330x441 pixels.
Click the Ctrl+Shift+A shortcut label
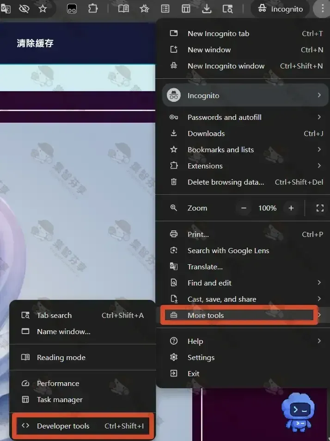pos(122,316)
